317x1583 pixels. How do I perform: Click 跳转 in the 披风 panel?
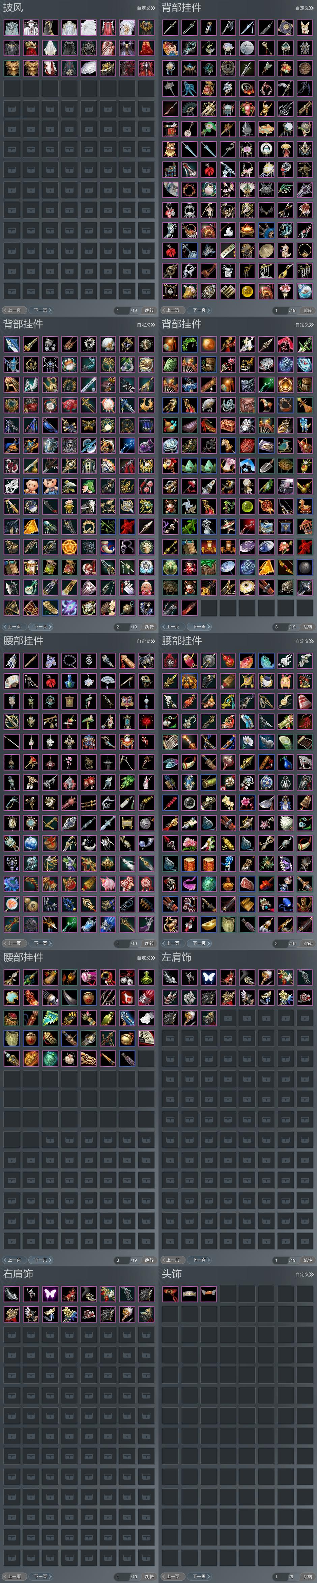149,310
